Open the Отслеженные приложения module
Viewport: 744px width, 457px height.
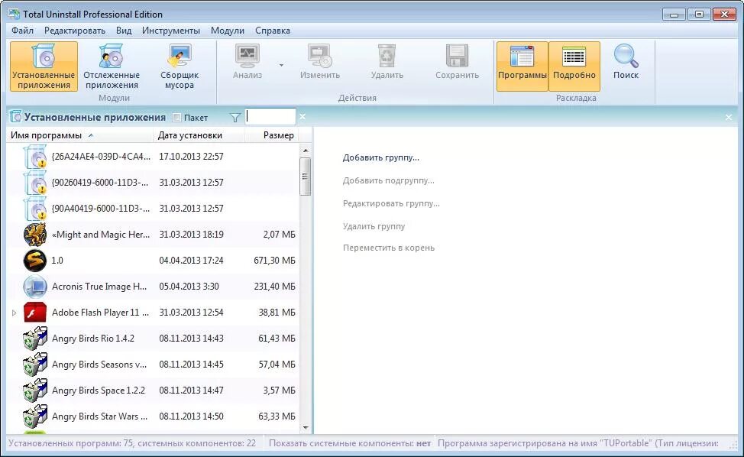[111, 66]
